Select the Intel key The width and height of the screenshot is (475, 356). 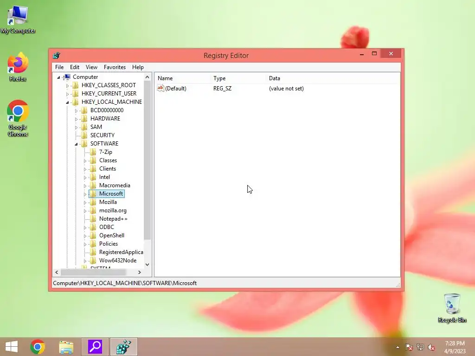pos(104,177)
